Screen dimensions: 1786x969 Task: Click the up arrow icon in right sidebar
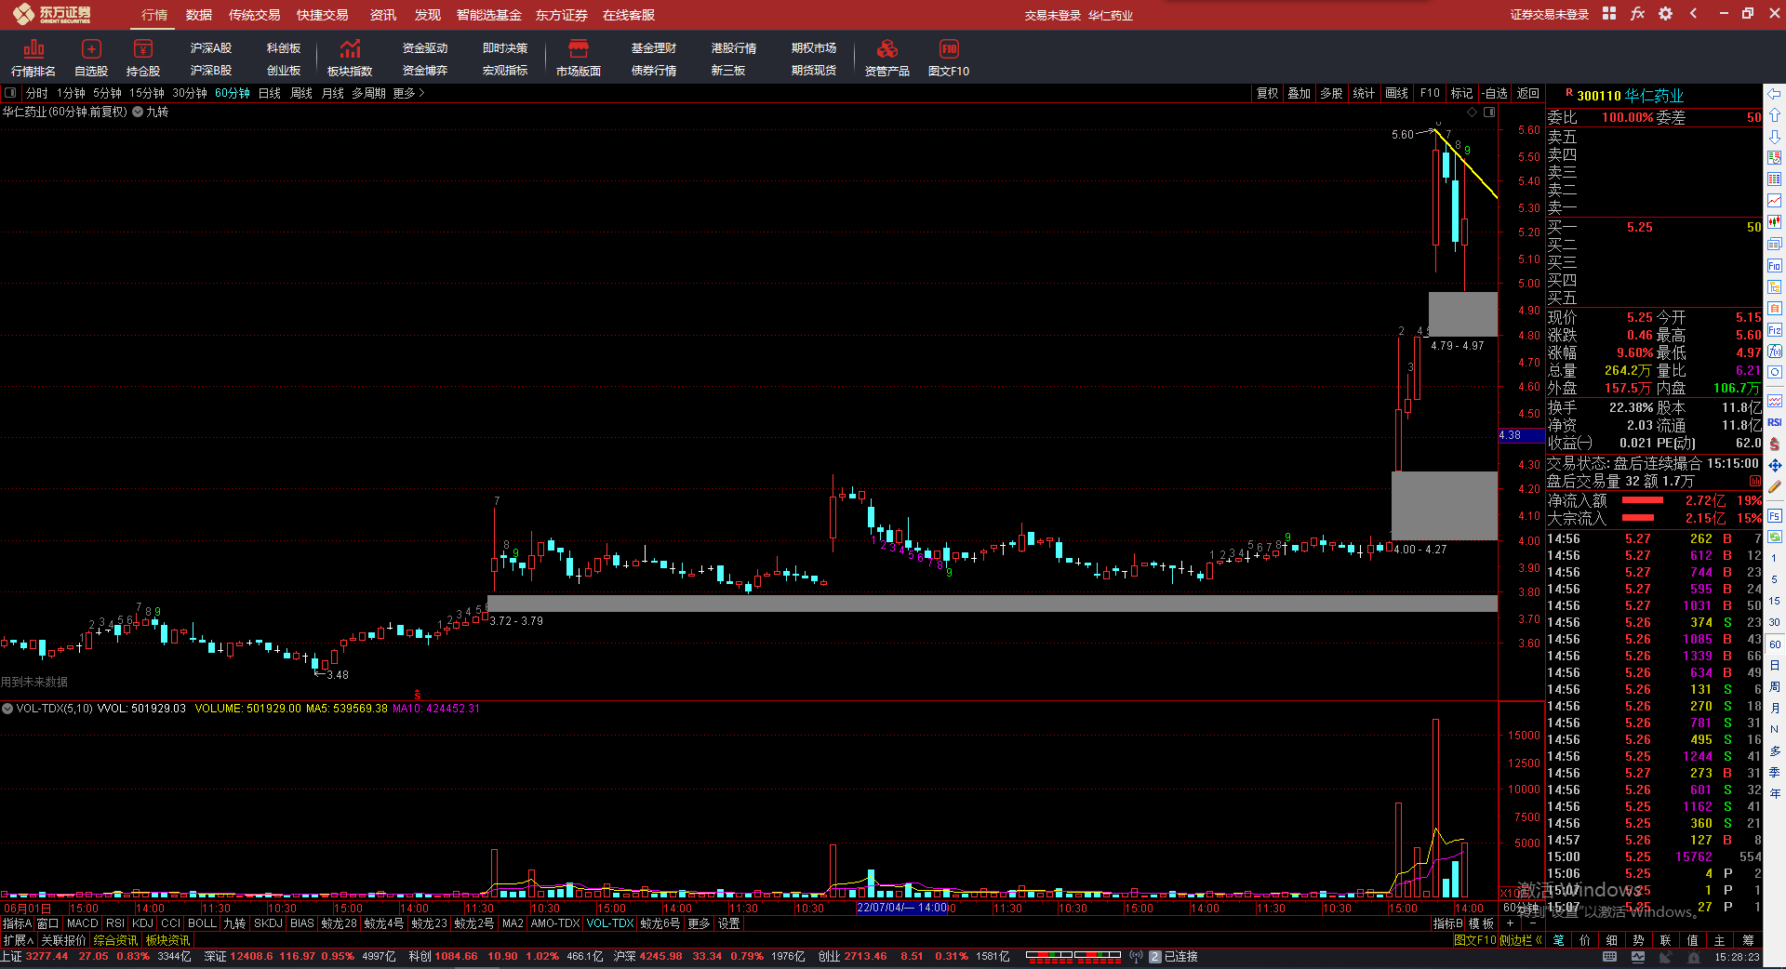1775,115
